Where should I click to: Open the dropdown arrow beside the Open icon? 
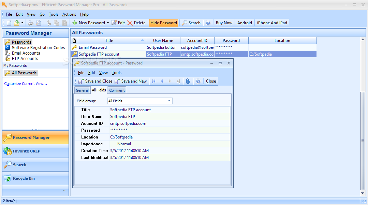coord(22,23)
